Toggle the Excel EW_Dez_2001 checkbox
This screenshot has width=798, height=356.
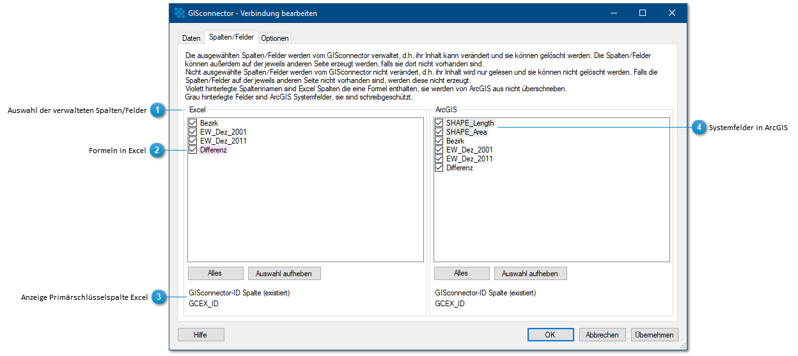[193, 132]
